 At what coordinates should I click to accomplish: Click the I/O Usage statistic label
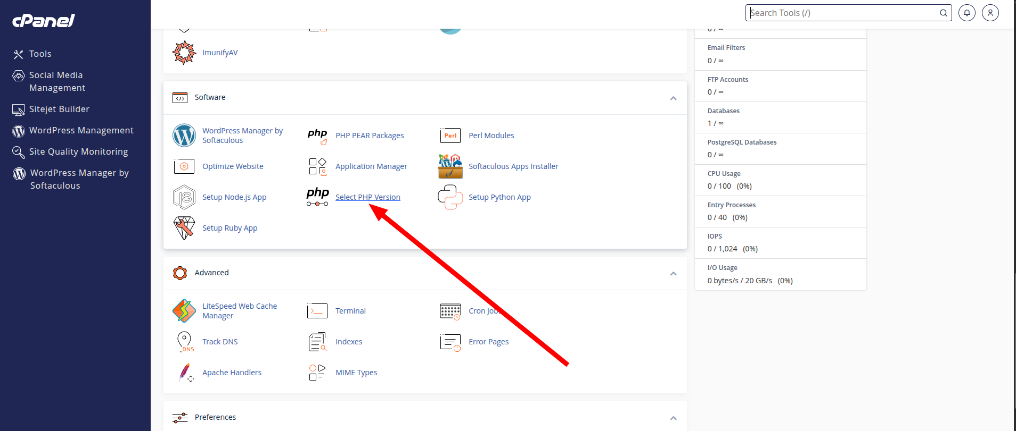click(722, 268)
